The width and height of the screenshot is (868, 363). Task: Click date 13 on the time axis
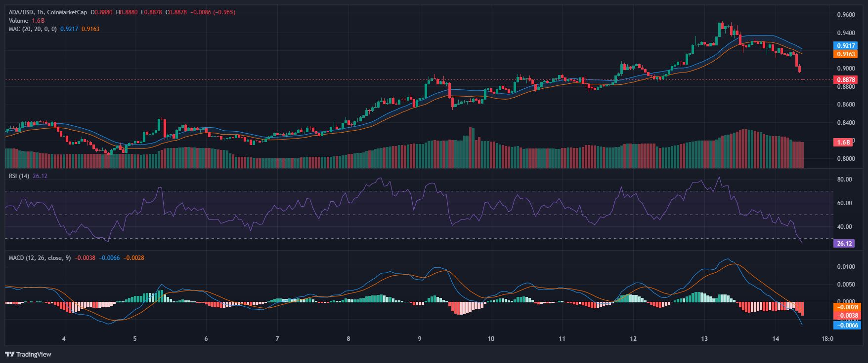704,339
